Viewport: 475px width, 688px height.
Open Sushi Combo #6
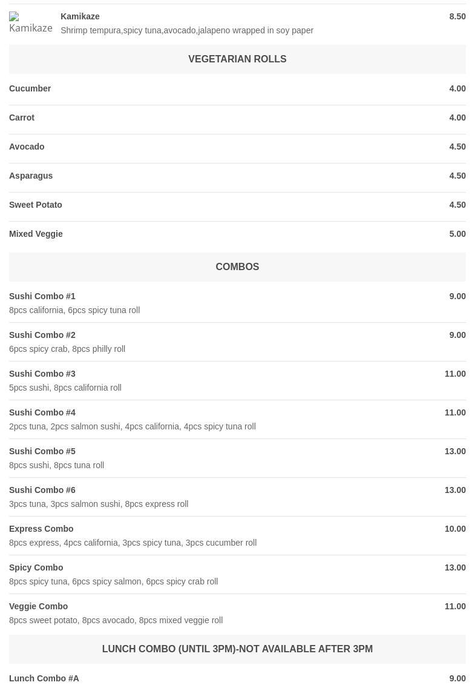42,490
